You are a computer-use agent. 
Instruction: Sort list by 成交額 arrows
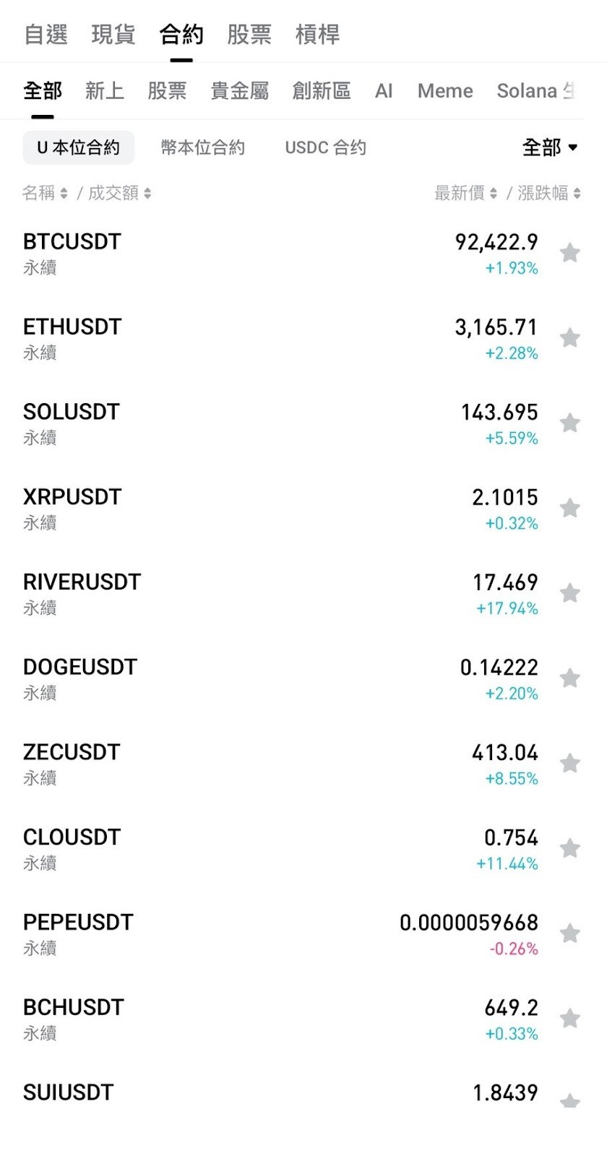(x=120, y=193)
